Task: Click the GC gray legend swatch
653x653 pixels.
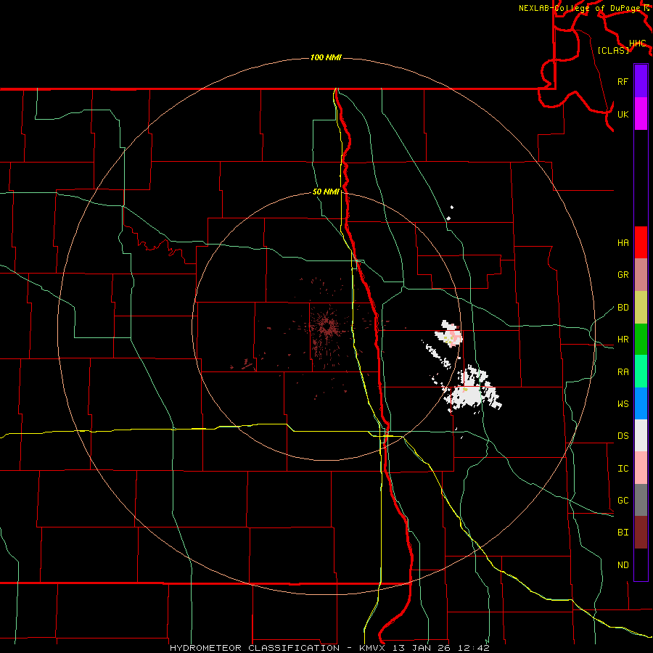Action: [x=641, y=500]
